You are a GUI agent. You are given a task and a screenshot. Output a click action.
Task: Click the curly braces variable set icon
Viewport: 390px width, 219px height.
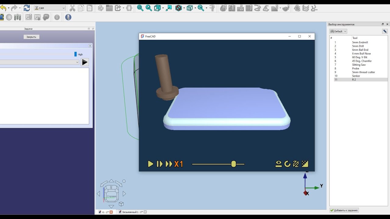coord(129,8)
